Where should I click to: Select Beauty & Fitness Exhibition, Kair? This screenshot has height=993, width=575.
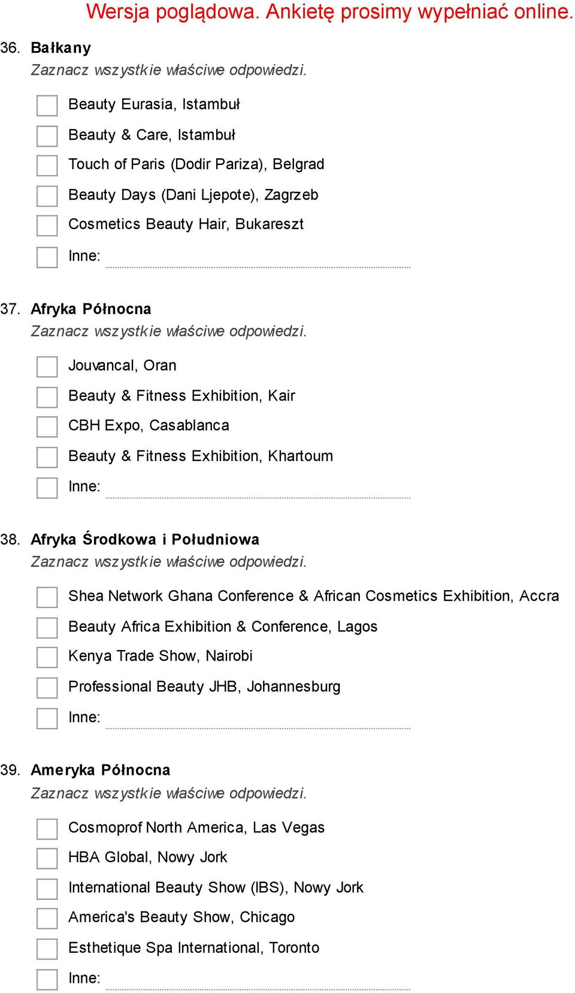[x=47, y=397]
